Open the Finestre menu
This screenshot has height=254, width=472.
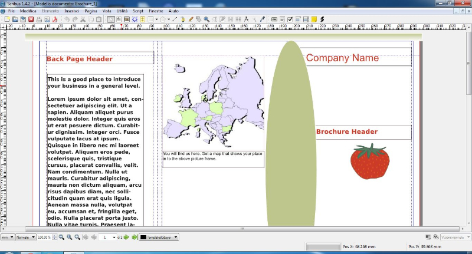[x=156, y=11]
